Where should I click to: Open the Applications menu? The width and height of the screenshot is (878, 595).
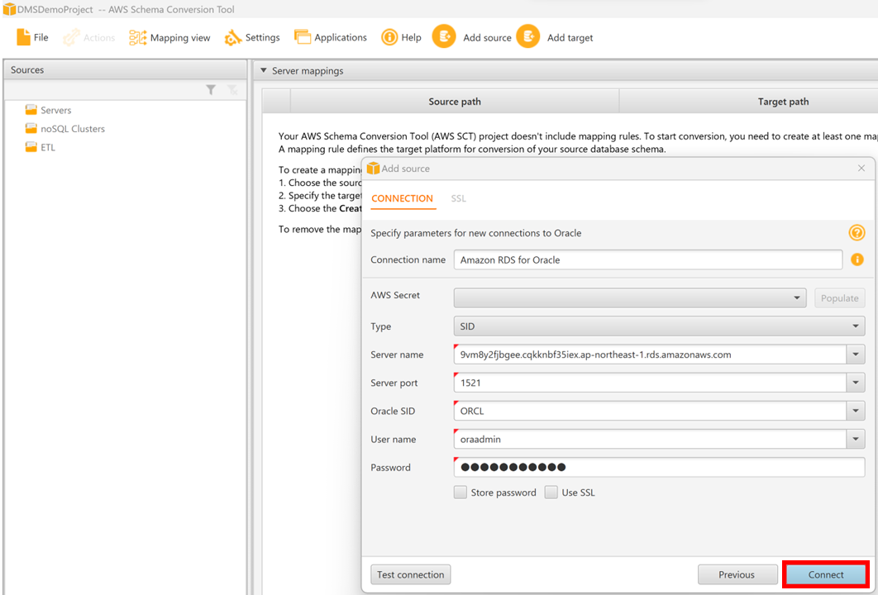[x=331, y=37]
